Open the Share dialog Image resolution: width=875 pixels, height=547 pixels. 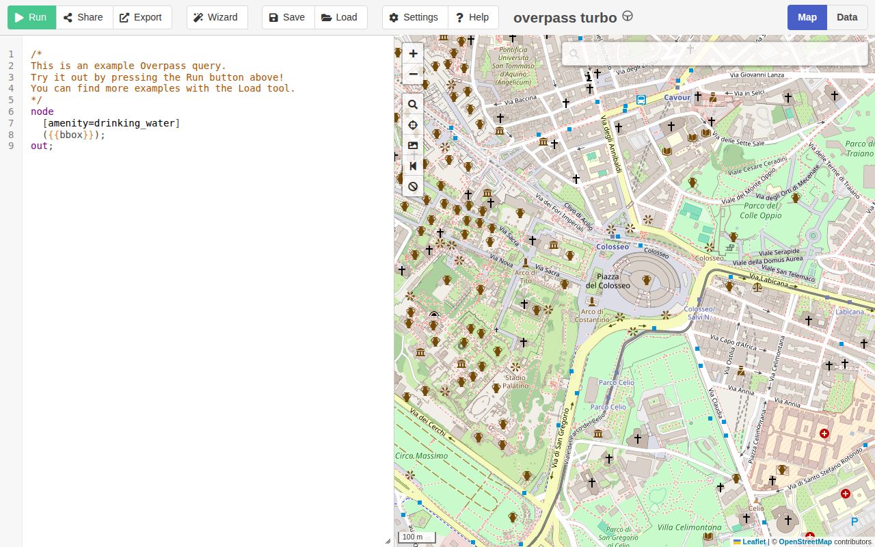point(83,17)
